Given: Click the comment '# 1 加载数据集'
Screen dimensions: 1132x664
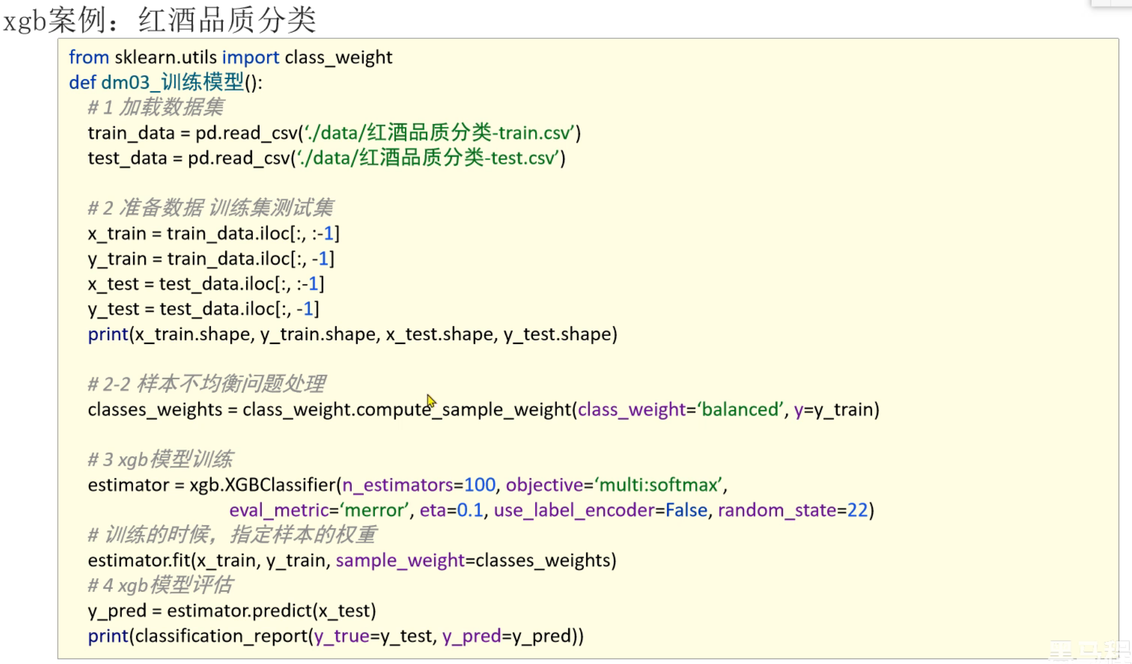Looking at the screenshot, I should (x=156, y=107).
